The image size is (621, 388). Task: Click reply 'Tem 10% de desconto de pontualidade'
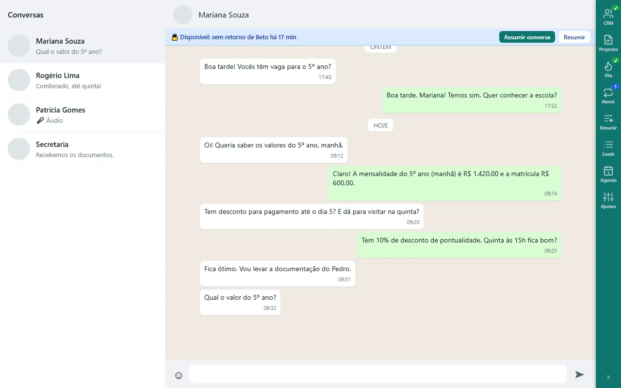tap(459, 245)
